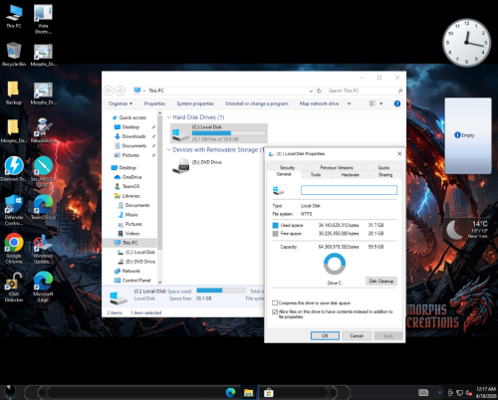Open Vista Shortcut desktop icon

point(43,19)
